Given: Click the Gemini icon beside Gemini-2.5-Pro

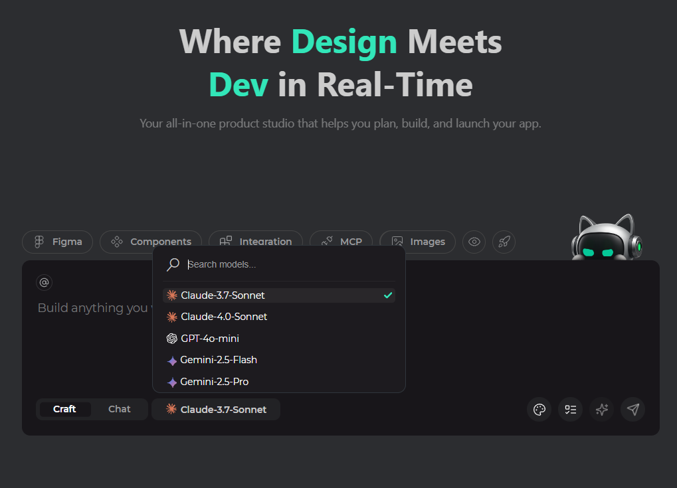Looking at the screenshot, I should (172, 382).
